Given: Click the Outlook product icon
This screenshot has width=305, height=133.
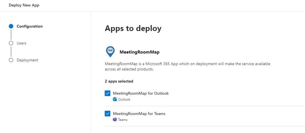Looking at the screenshot, I should 115,99.
